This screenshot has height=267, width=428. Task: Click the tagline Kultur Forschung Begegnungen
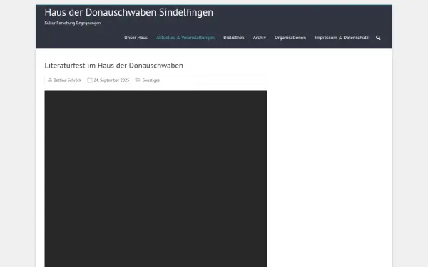73,23
